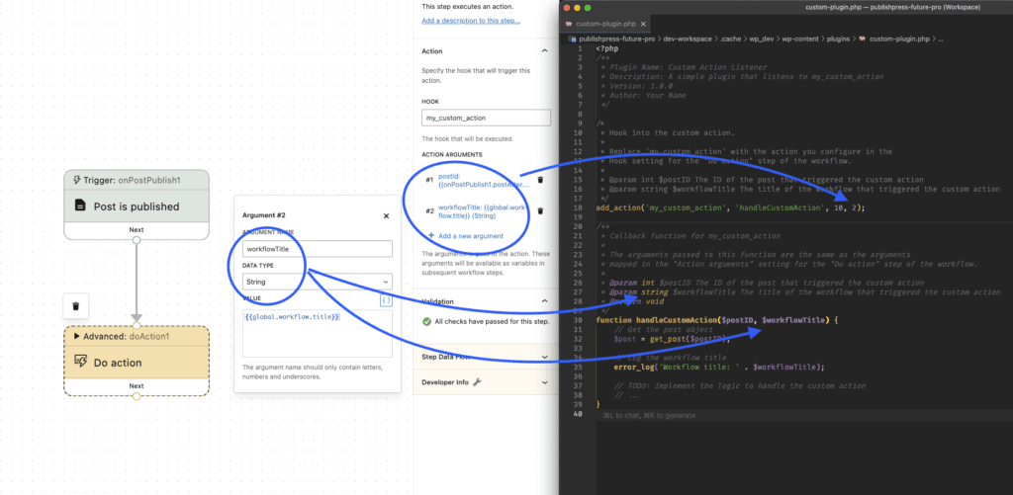The image size is (1013, 495).
Task: Click the wrench icon beside Developer Info
Action: tap(477, 381)
